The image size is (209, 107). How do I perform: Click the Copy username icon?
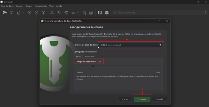click(52, 13)
